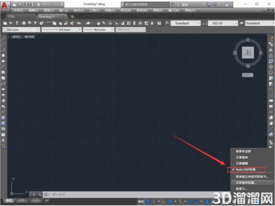This screenshot has width=275, height=206.
Task: Choose 自定义... from workspace menu
Action: tap(242, 189)
